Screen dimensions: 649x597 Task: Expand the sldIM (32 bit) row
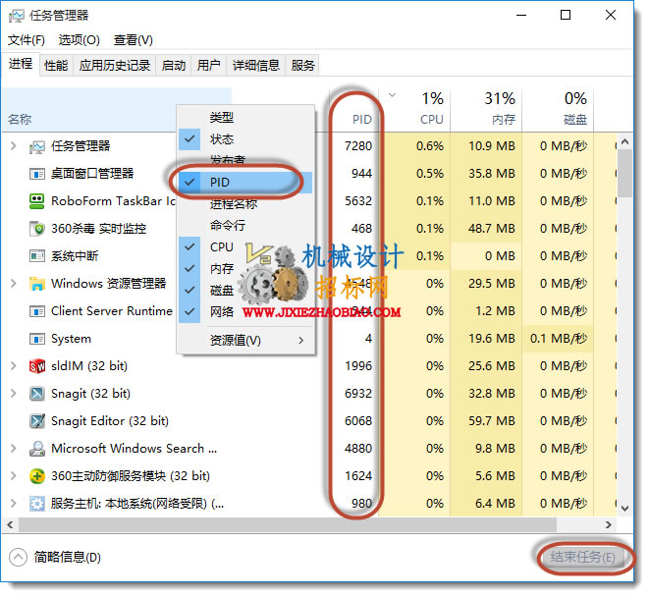click(x=13, y=366)
